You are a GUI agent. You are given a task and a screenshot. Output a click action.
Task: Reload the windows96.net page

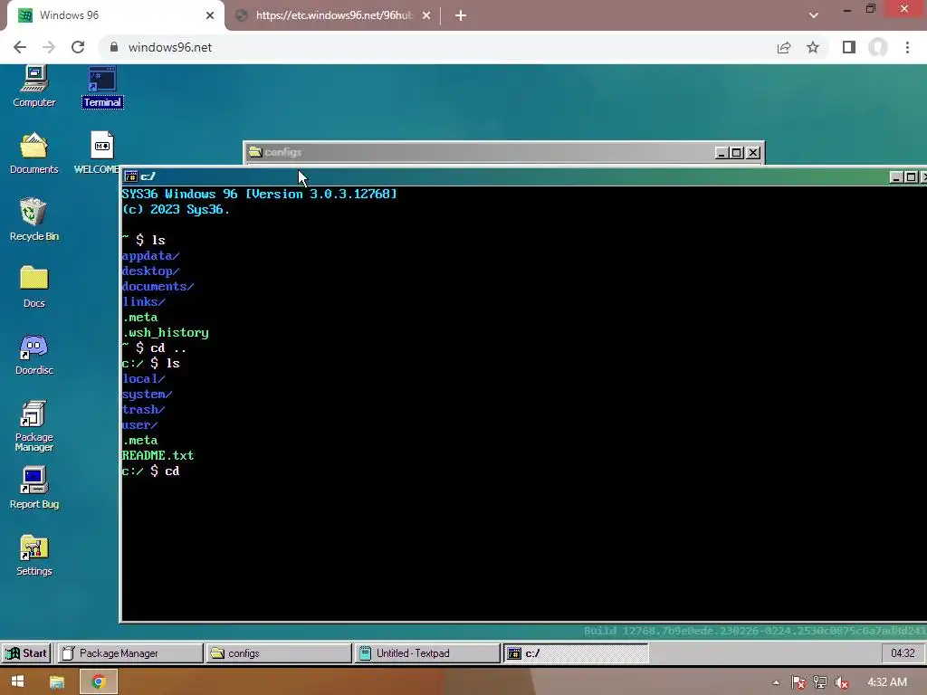[x=78, y=47]
